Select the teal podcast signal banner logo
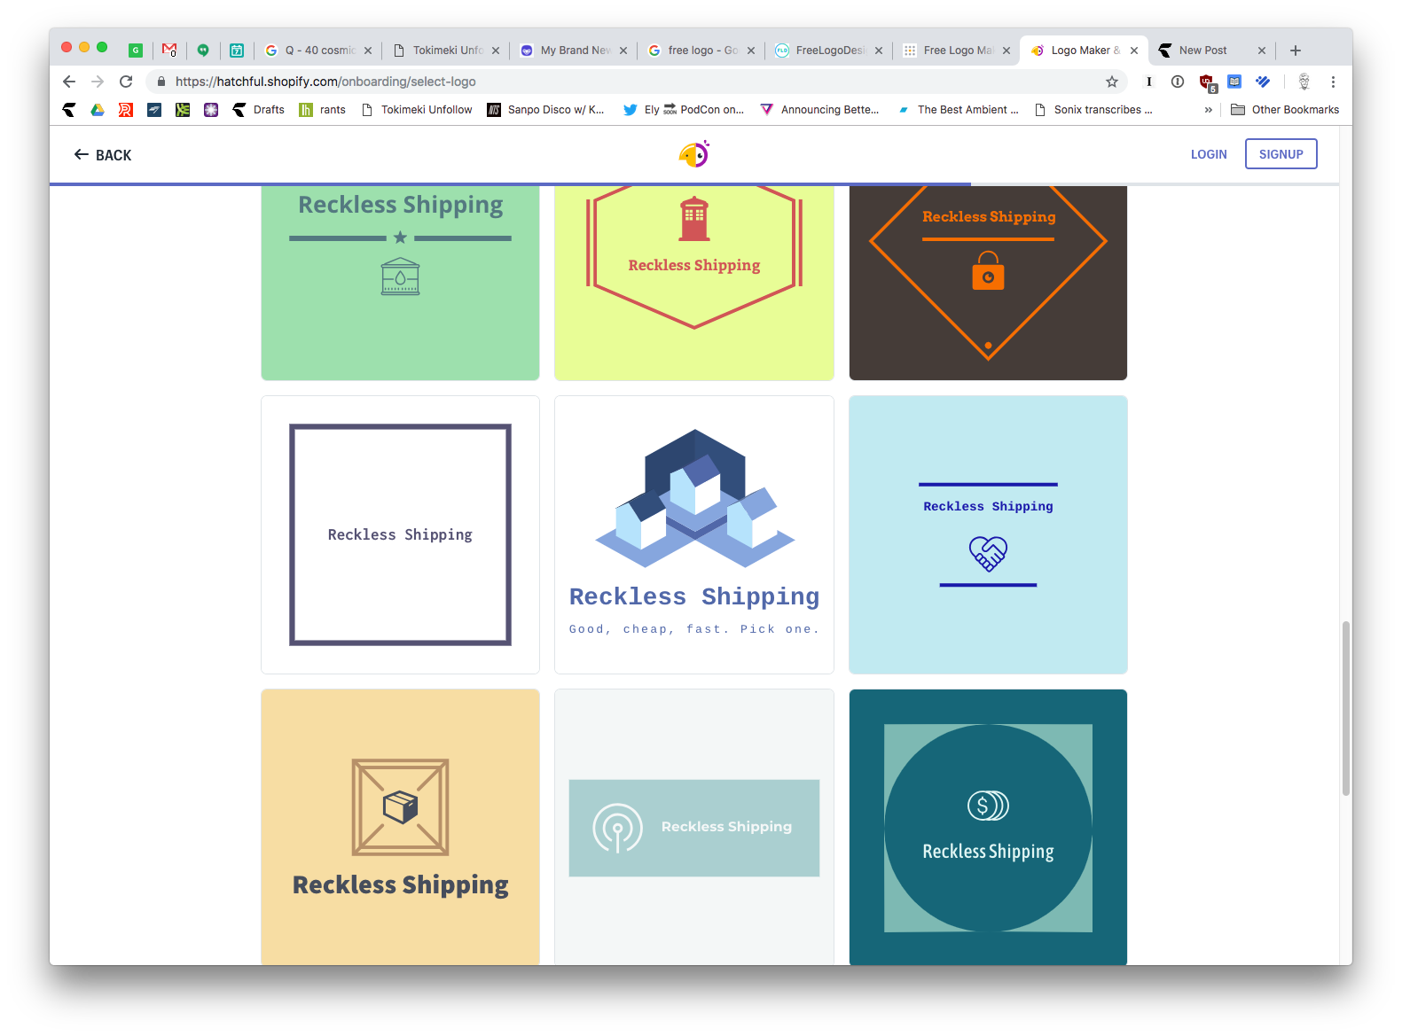This screenshot has height=1036, width=1402. [694, 827]
